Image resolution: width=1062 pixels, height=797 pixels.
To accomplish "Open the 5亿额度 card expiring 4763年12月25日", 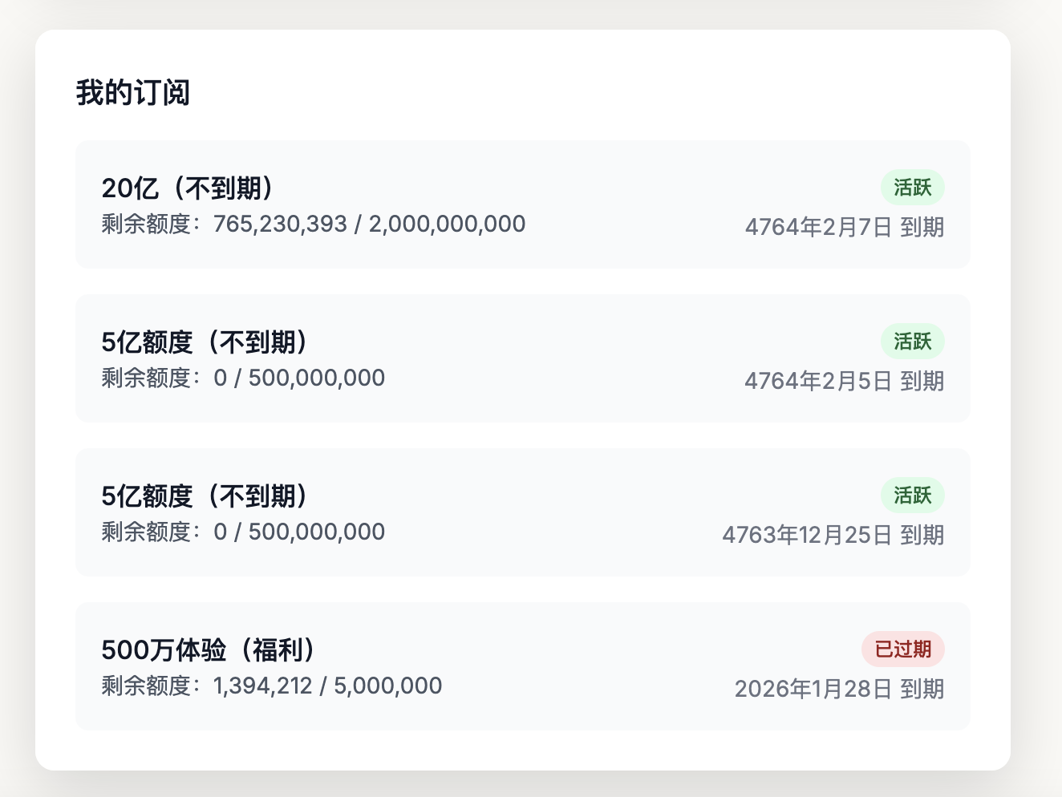I will tap(523, 512).
